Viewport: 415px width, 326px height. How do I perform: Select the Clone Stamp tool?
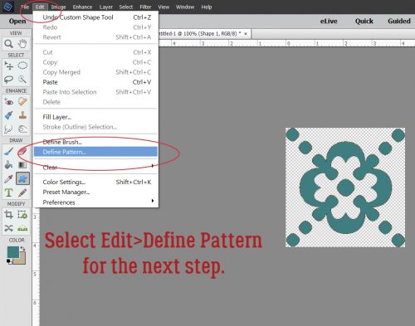(22, 115)
